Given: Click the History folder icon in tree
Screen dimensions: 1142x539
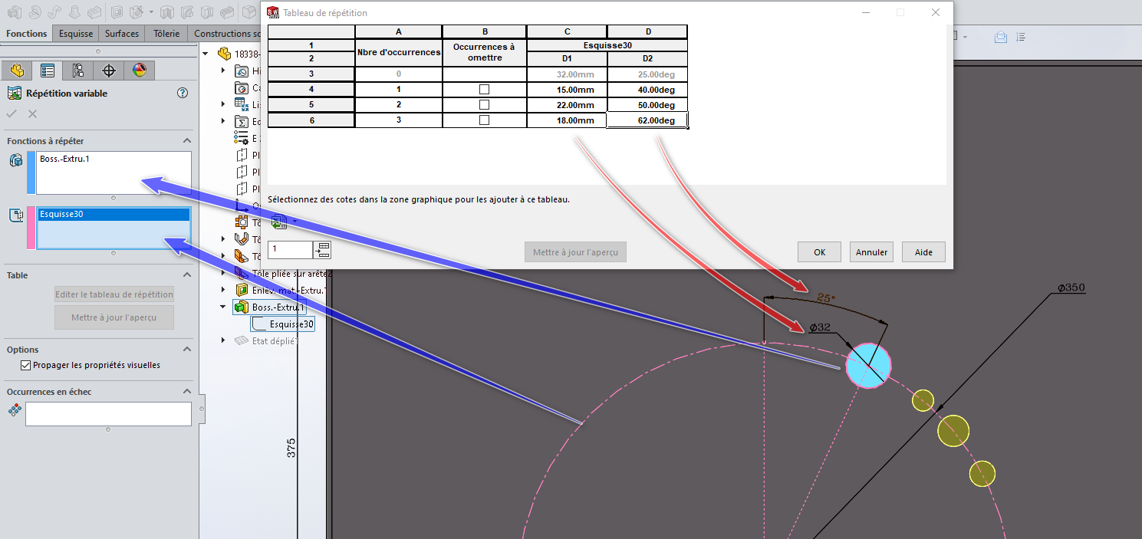Looking at the screenshot, I should click(241, 71).
